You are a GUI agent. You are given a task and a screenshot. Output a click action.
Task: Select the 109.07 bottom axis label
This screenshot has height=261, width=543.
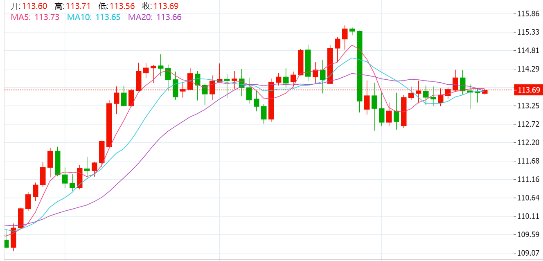pos(528,253)
